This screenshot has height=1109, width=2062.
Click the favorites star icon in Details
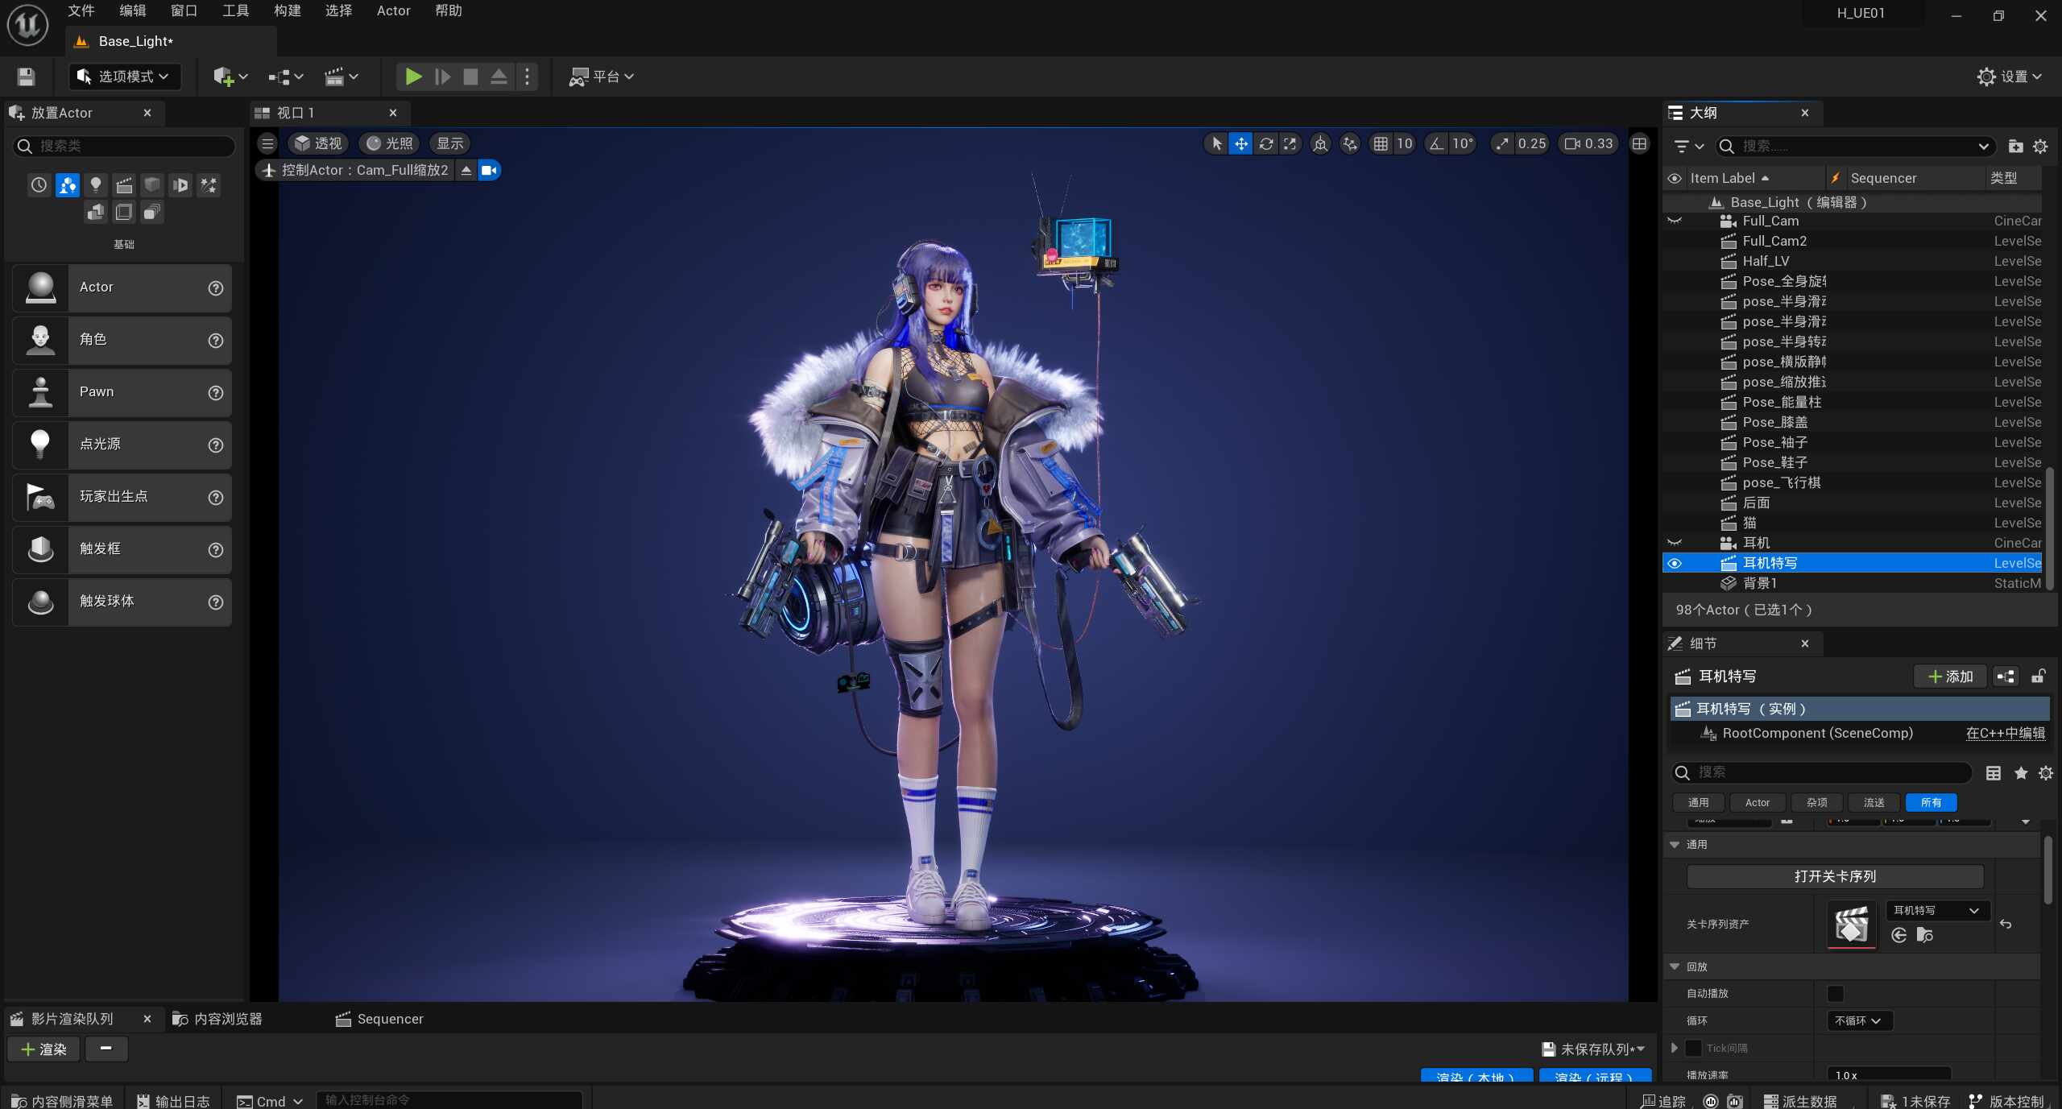[2021, 773]
